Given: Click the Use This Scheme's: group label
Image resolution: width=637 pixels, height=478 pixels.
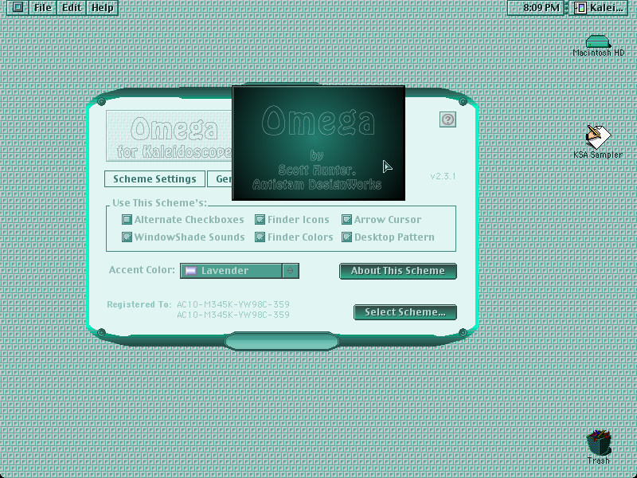Looking at the screenshot, I should point(160,203).
